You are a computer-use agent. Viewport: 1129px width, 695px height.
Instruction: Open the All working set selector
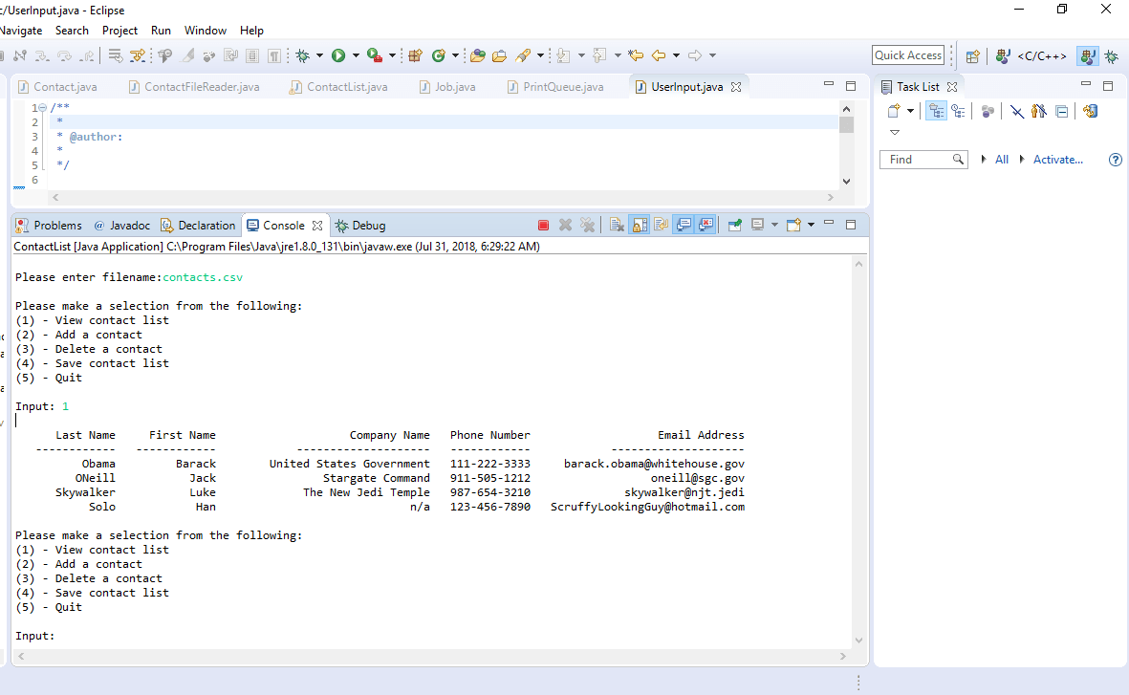click(x=1002, y=159)
